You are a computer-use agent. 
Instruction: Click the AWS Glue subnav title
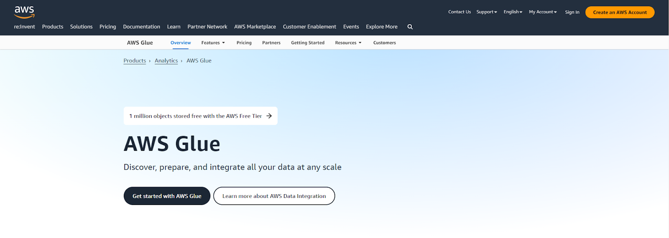[x=140, y=43]
